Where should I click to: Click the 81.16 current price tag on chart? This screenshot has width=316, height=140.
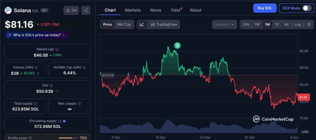click(x=303, y=98)
